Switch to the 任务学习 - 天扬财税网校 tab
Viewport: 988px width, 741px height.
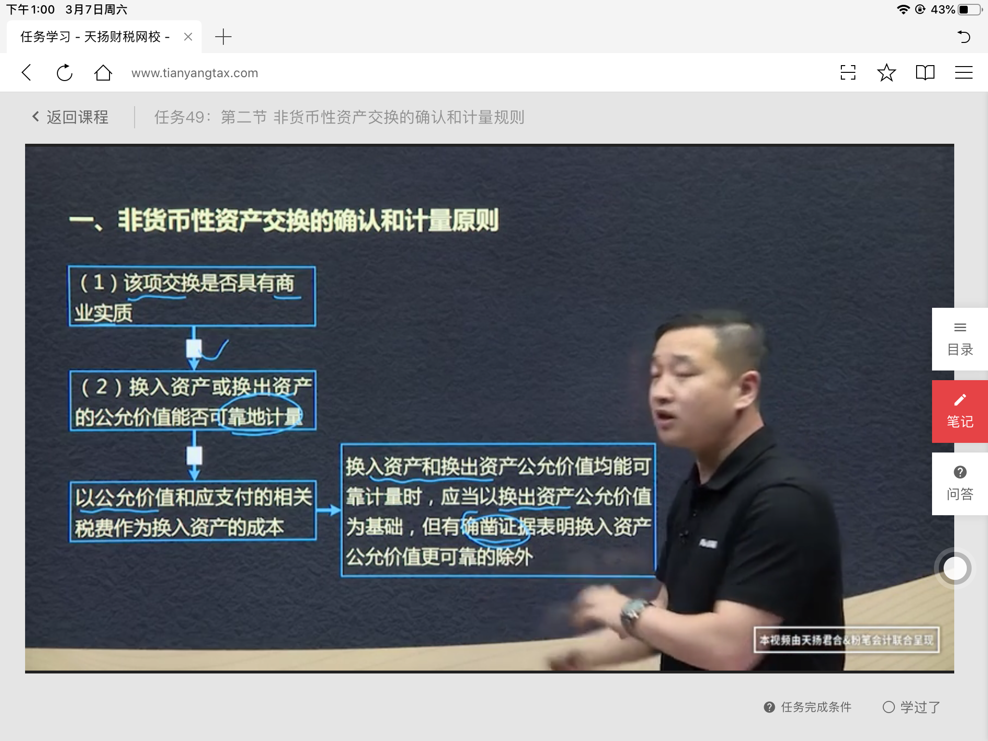95,37
